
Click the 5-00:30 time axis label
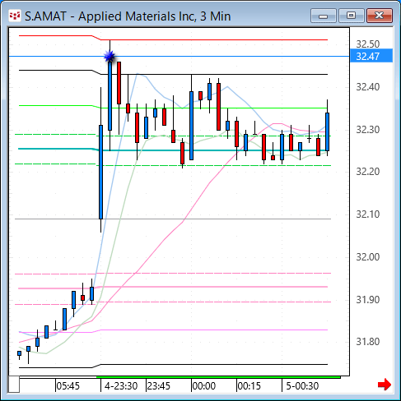click(x=302, y=386)
